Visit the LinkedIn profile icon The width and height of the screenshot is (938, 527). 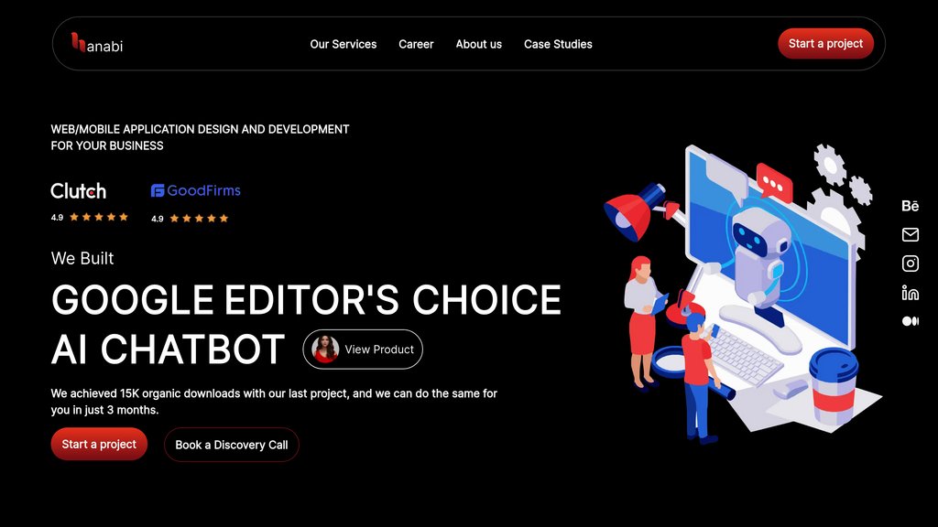coord(910,293)
